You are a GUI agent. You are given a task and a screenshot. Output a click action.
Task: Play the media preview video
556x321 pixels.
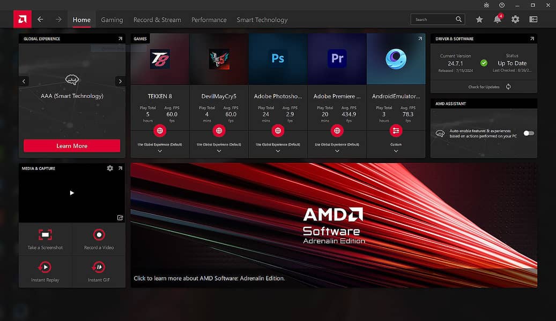(x=72, y=193)
